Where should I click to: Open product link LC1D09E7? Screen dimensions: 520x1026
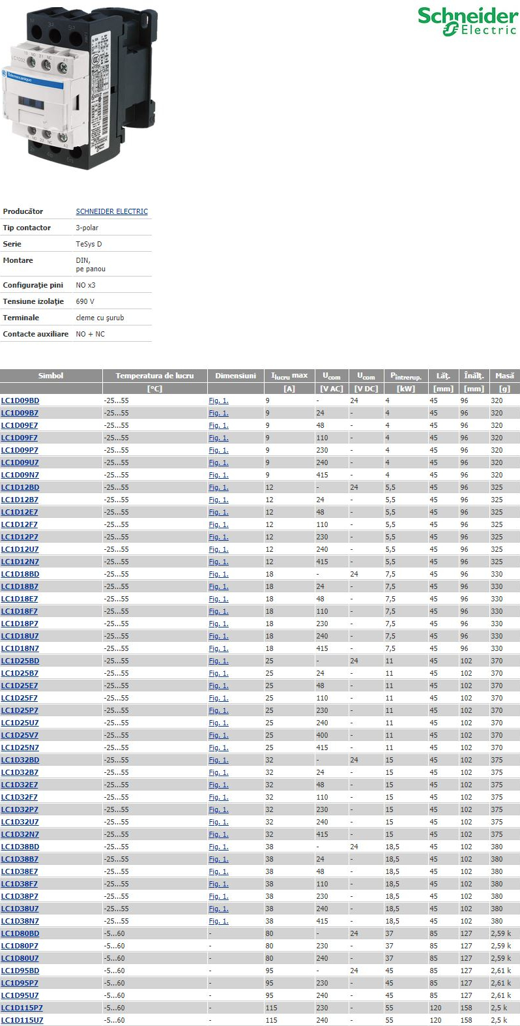pyautogui.click(x=20, y=425)
